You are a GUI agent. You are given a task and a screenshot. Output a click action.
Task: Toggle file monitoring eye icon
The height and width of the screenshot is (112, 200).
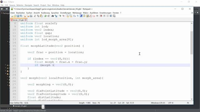(97, 16)
